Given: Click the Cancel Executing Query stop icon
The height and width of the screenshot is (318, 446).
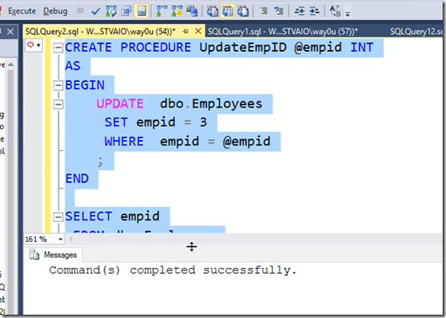Looking at the screenshot, I should coord(80,11).
